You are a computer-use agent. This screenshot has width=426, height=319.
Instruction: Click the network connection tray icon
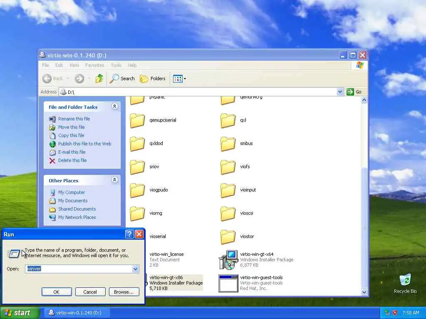click(387, 313)
